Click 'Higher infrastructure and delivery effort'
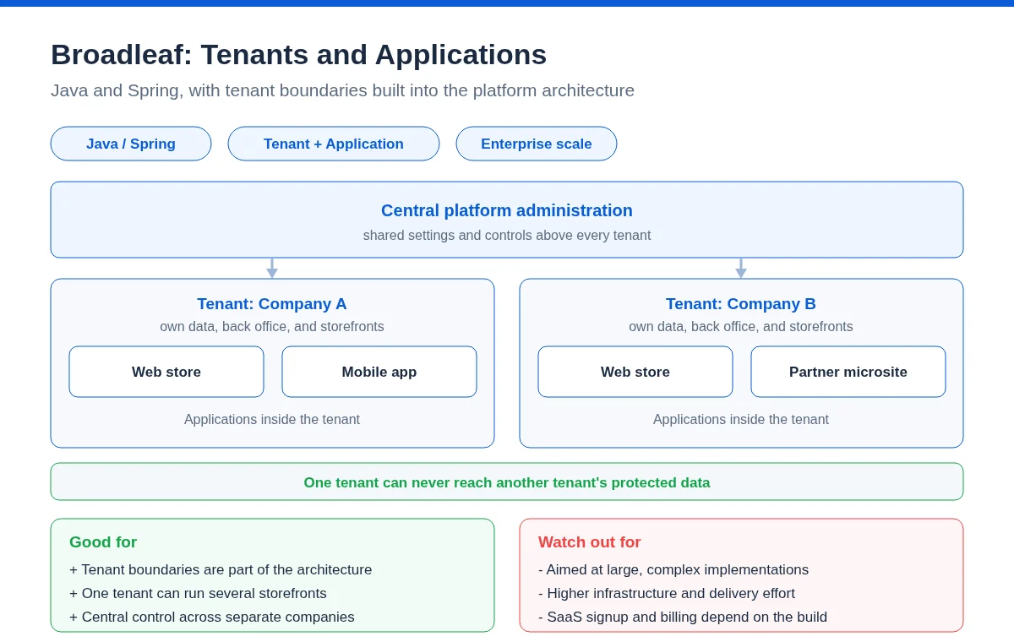Image resolution: width=1014 pixels, height=642 pixels. tap(667, 593)
